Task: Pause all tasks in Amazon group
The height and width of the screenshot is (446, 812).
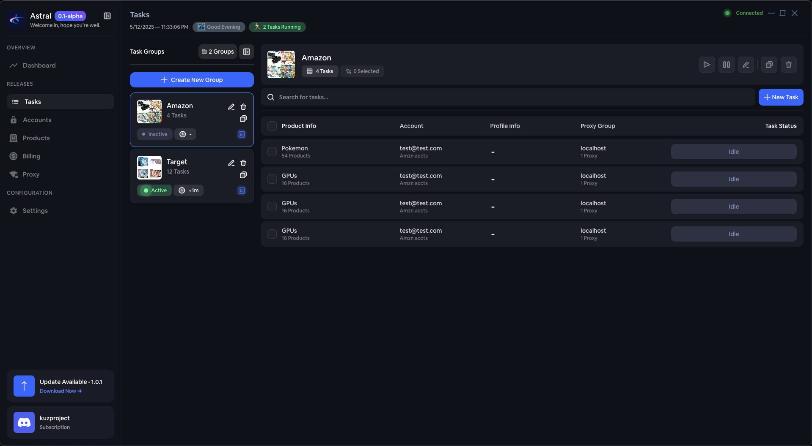Action: click(727, 65)
